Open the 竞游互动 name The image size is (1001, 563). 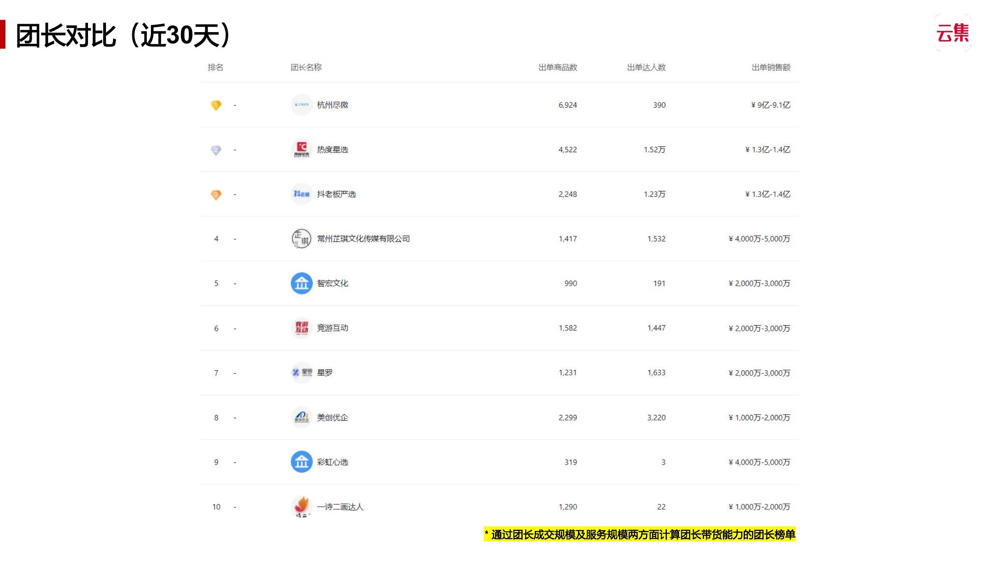click(x=332, y=328)
